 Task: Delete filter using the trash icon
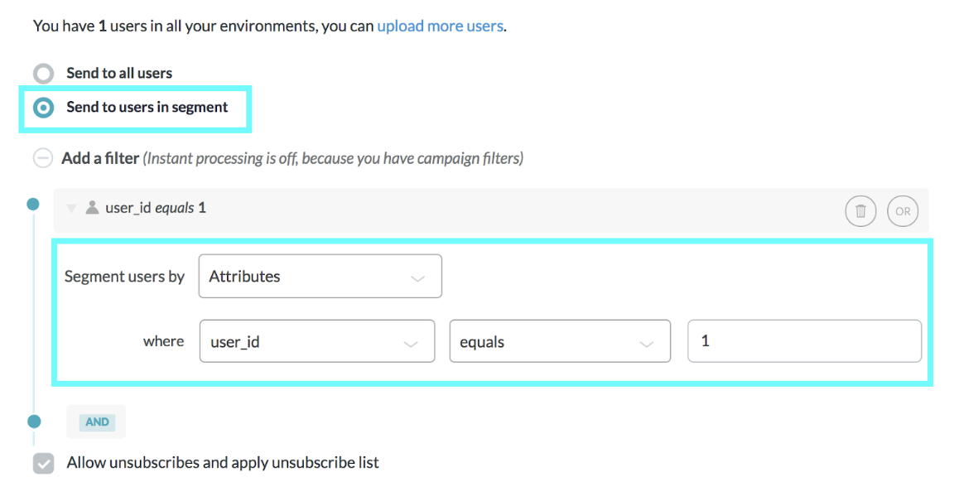(860, 211)
